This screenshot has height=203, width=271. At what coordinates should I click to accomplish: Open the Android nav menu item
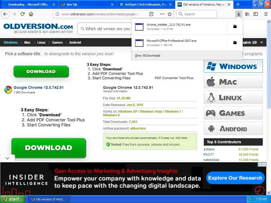tap(75, 42)
